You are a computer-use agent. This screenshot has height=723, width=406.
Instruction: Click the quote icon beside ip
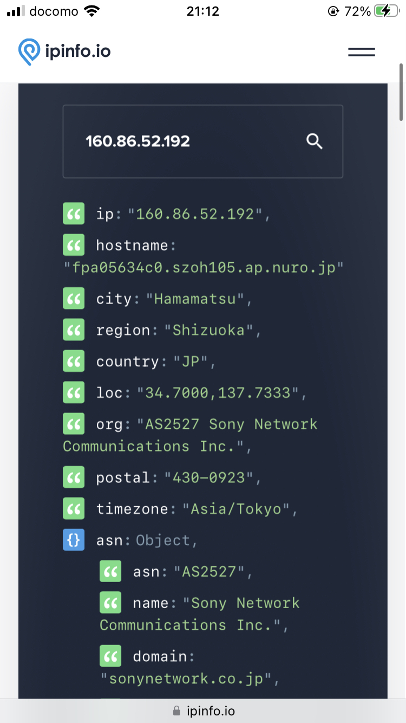(x=74, y=214)
